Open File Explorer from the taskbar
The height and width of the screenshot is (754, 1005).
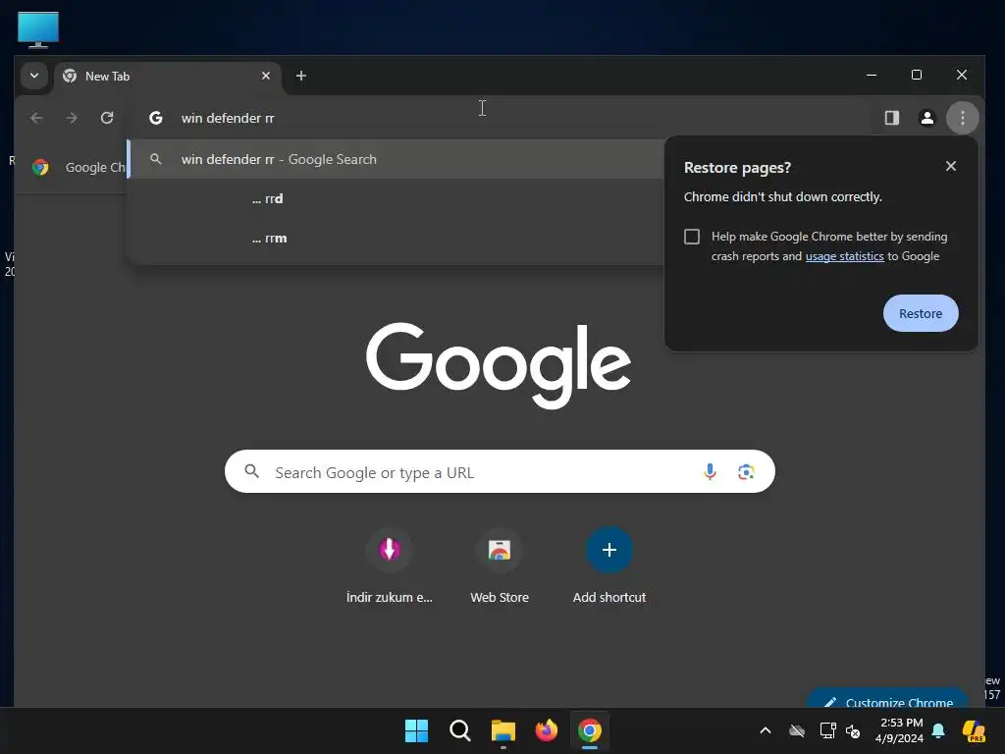[503, 730]
